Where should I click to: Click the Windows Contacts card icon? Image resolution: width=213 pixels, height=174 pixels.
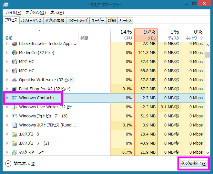(x=15, y=98)
